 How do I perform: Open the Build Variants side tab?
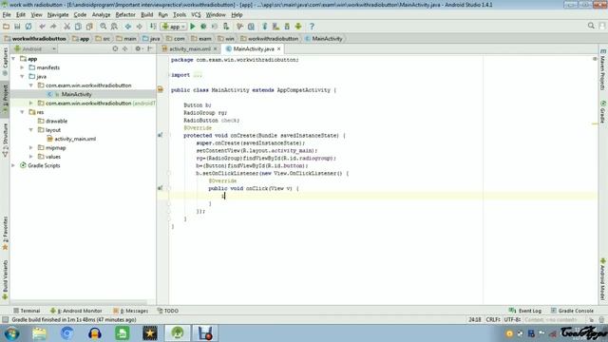(x=5, y=280)
